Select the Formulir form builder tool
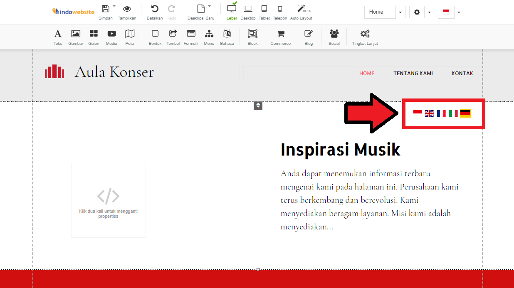Image resolution: width=514 pixels, height=288 pixels. point(191,37)
